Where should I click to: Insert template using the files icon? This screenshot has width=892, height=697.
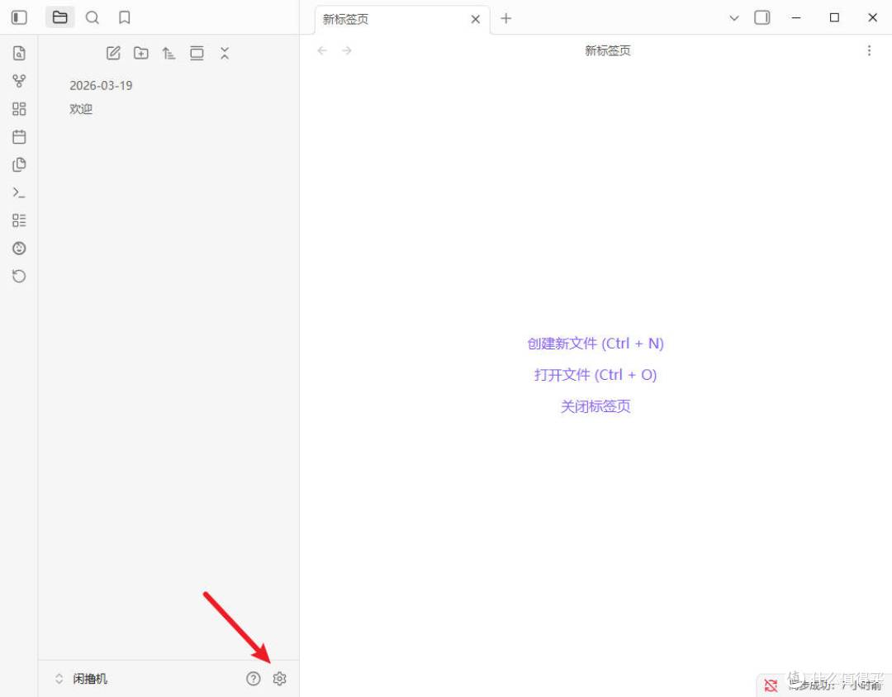[19, 164]
